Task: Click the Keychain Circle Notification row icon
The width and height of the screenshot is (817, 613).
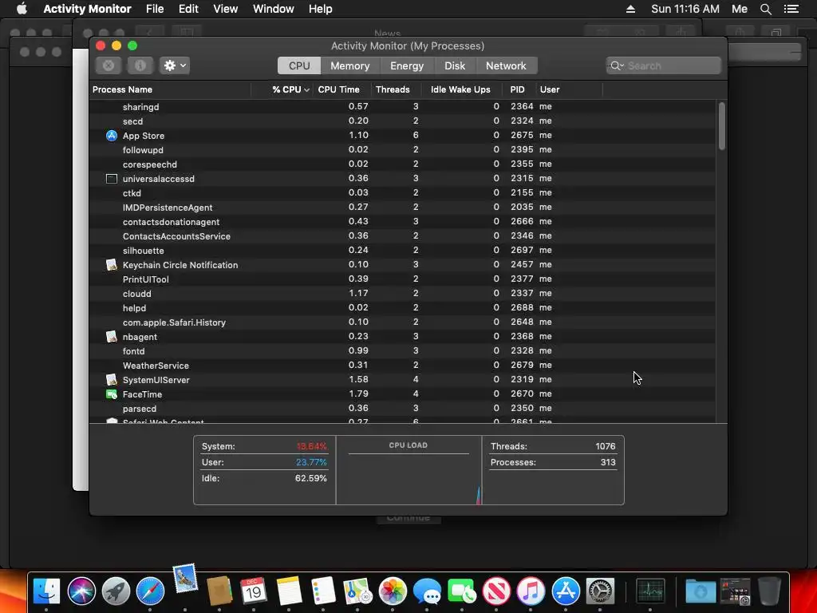Action: pyautogui.click(x=112, y=265)
